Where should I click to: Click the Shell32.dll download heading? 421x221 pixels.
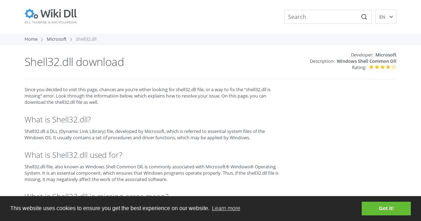pyautogui.click(x=74, y=62)
